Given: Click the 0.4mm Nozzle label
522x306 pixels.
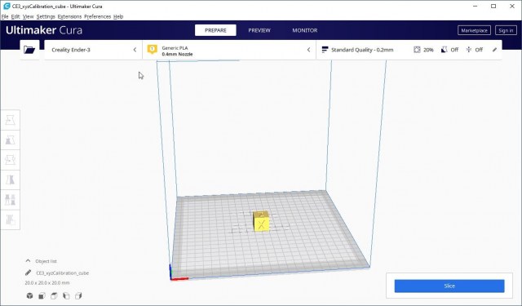Looking at the screenshot, I should pyautogui.click(x=177, y=55).
